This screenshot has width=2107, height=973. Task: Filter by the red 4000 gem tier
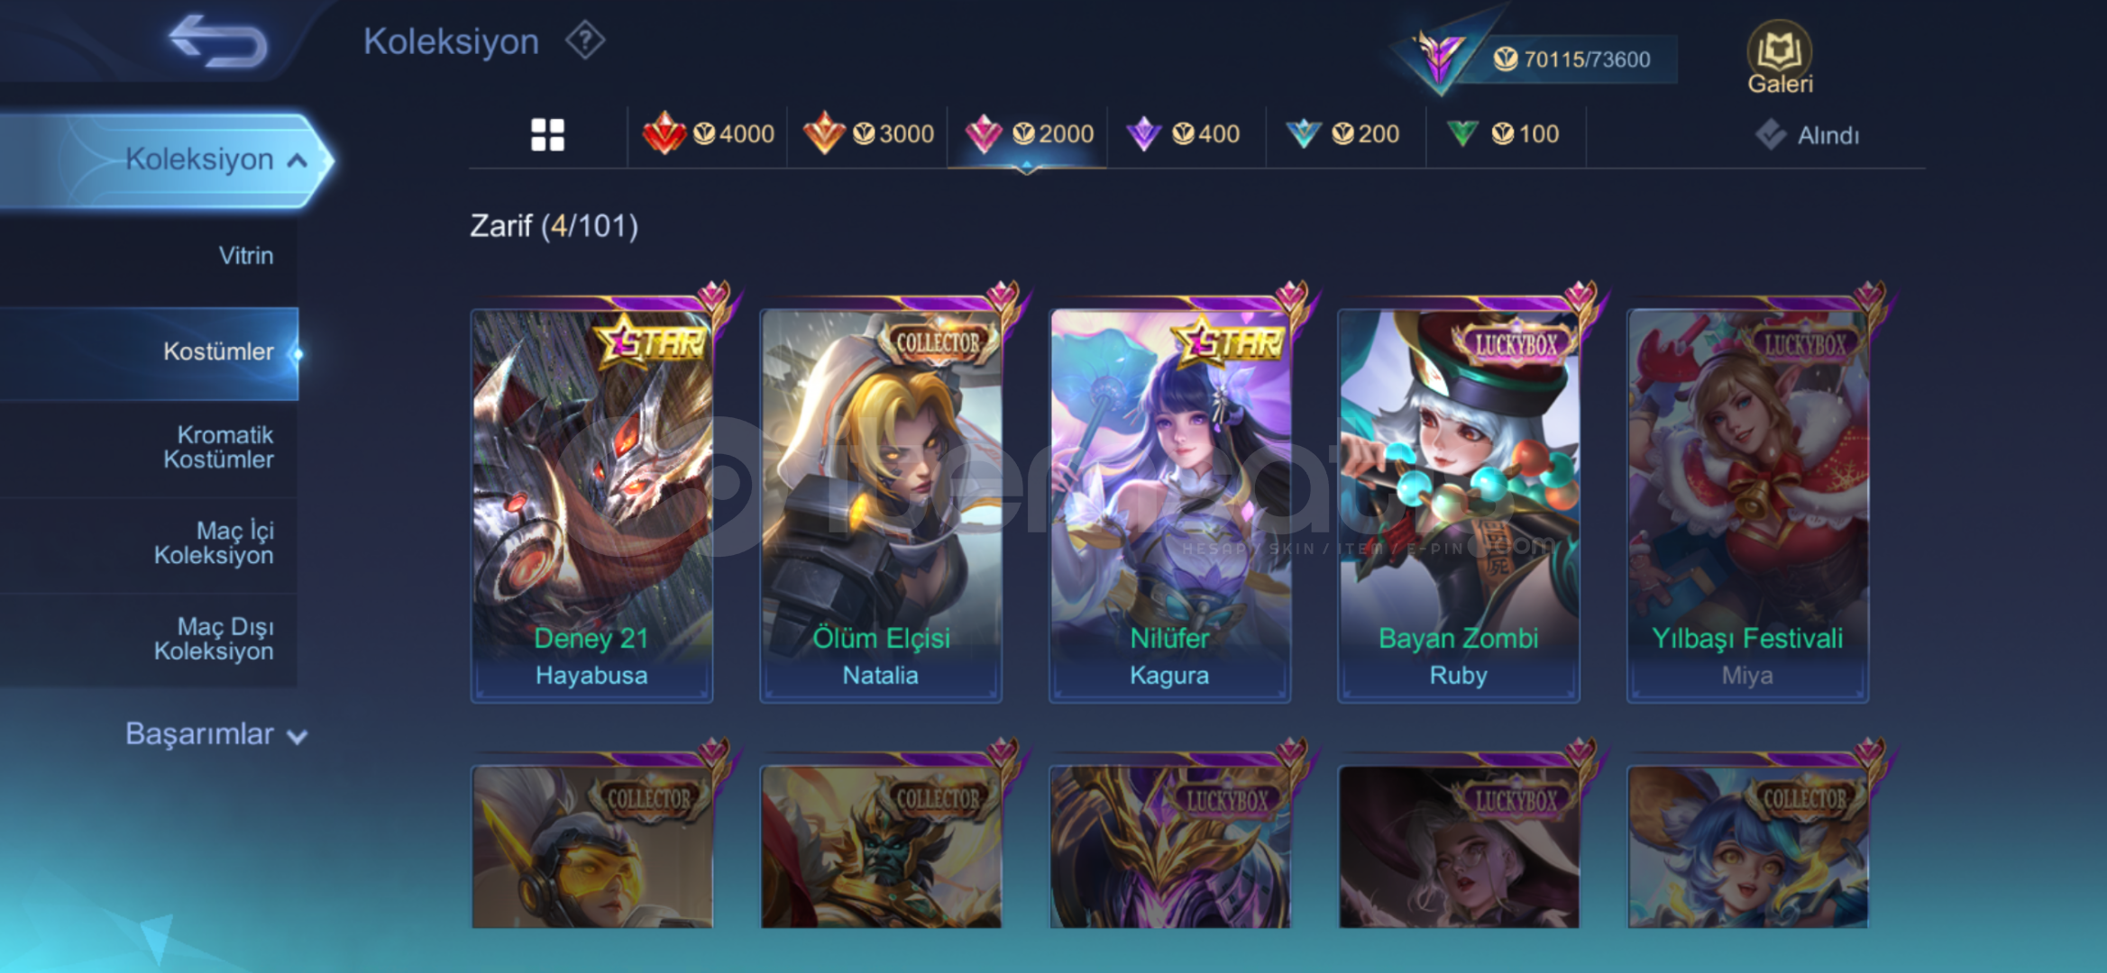tap(708, 134)
